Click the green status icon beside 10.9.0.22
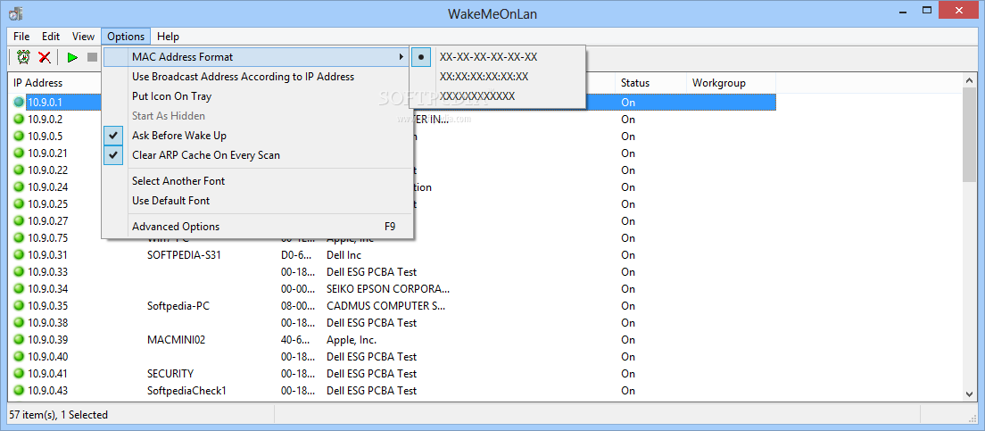 click(x=18, y=170)
